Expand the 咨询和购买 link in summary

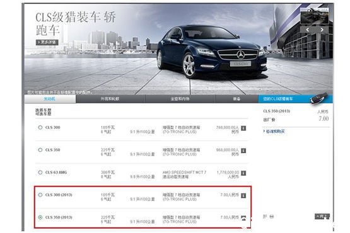pyautogui.click(x=274, y=132)
